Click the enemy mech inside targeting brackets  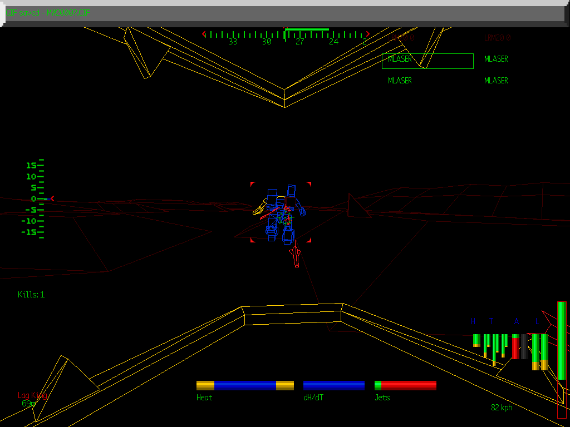282,211
